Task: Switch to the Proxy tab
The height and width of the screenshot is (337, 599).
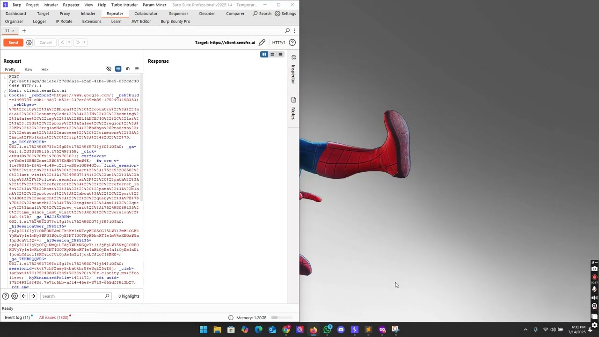Action: point(65,14)
